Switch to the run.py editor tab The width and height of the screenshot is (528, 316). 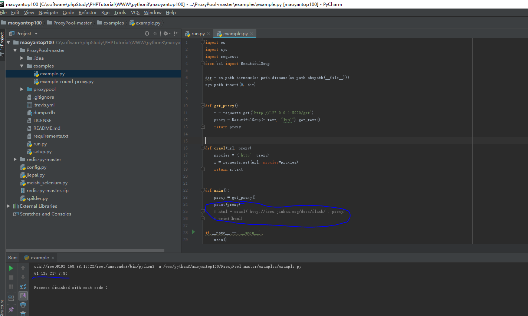coord(198,34)
